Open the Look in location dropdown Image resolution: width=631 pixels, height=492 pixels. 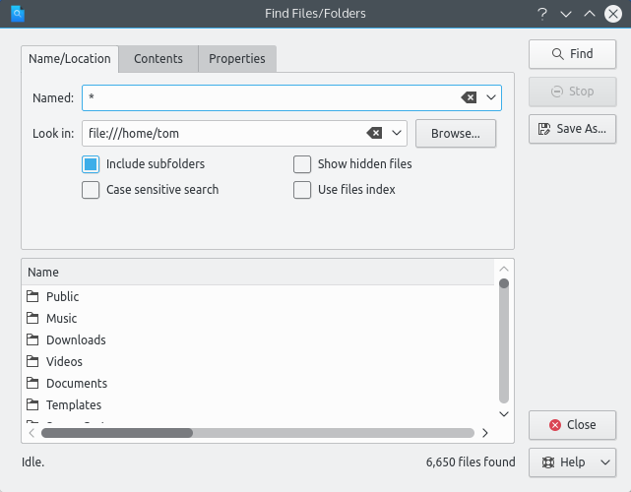pos(397,133)
